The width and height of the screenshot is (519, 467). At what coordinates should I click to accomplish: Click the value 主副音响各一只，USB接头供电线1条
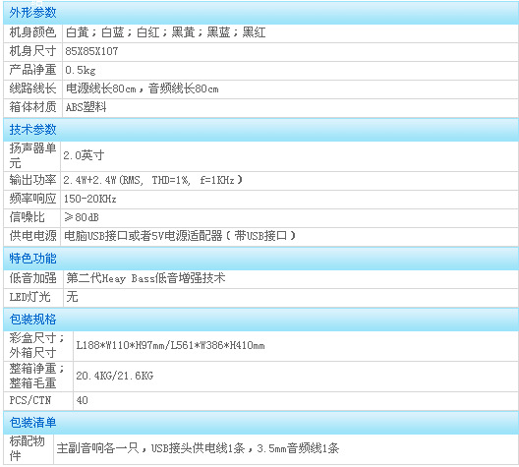click(x=198, y=448)
